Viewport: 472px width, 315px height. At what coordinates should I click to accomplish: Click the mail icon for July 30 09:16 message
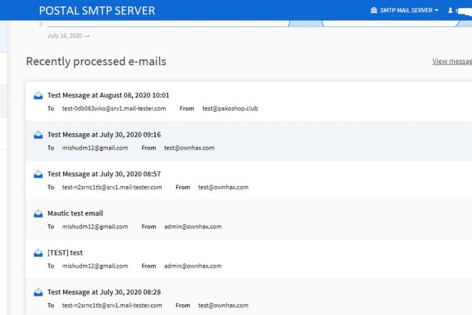[x=38, y=135]
